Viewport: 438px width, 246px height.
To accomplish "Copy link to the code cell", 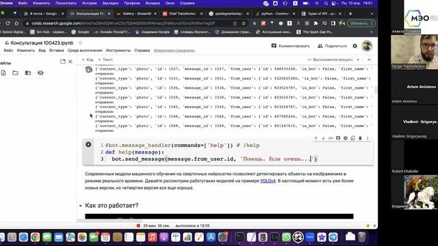I will 331,138.
